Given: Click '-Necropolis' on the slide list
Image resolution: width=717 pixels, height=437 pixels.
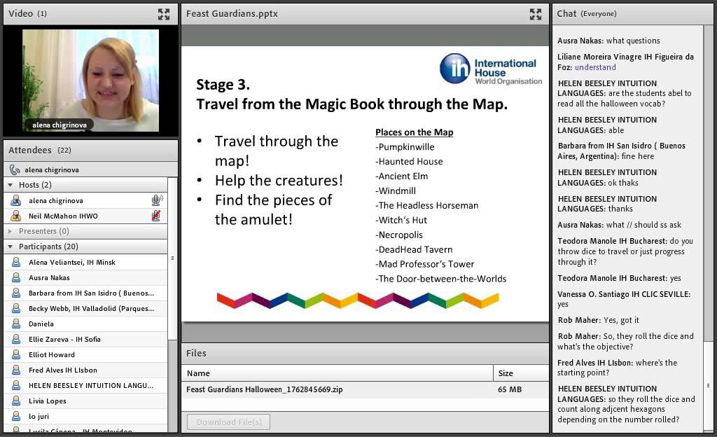Looking at the screenshot, I should [398, 235].
